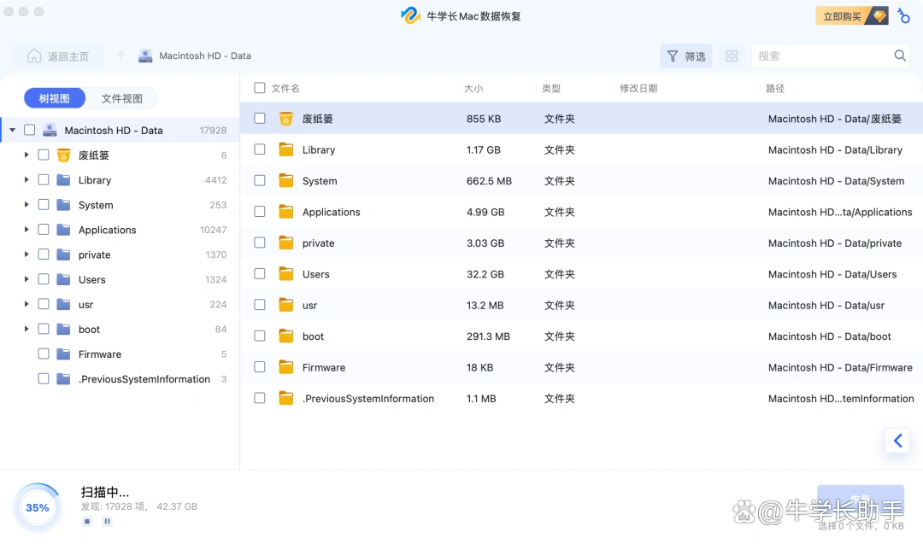Click the search magnifier icon

tap(901, 56)
